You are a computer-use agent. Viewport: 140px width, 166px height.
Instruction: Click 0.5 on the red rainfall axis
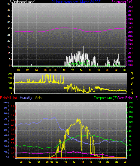[13, 134]
